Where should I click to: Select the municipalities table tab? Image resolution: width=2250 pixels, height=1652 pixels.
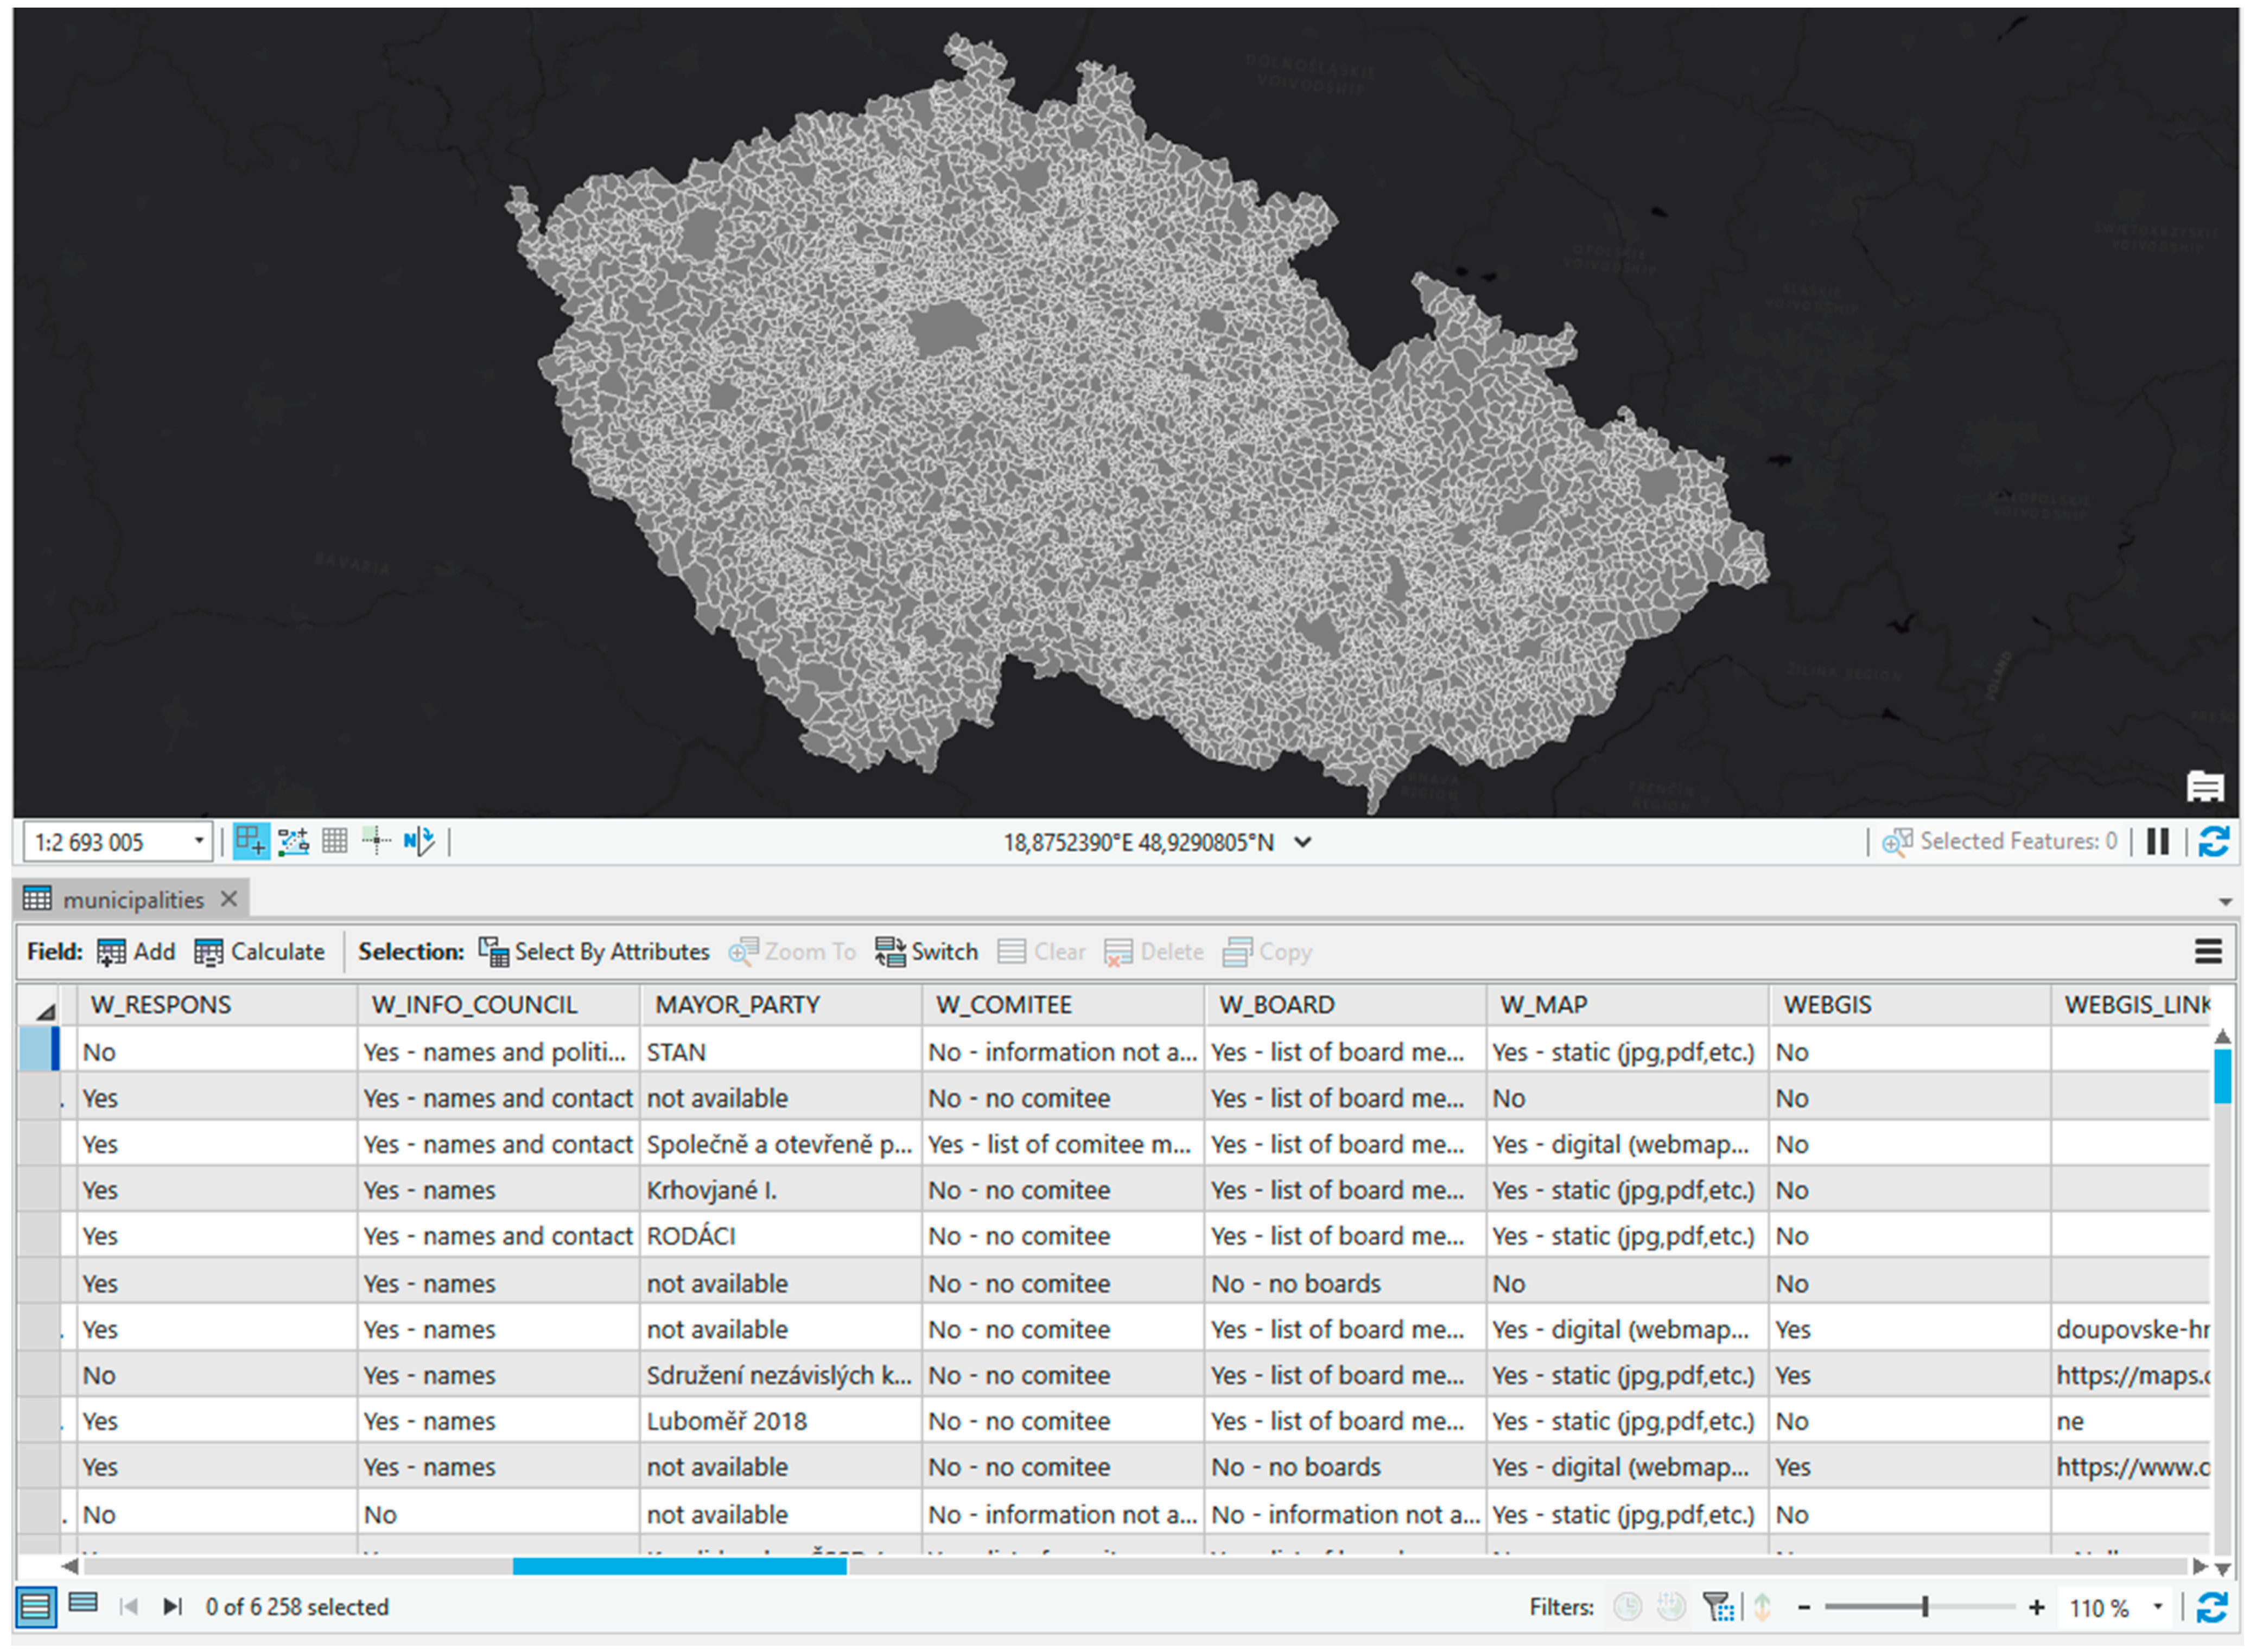pos(132,900)
